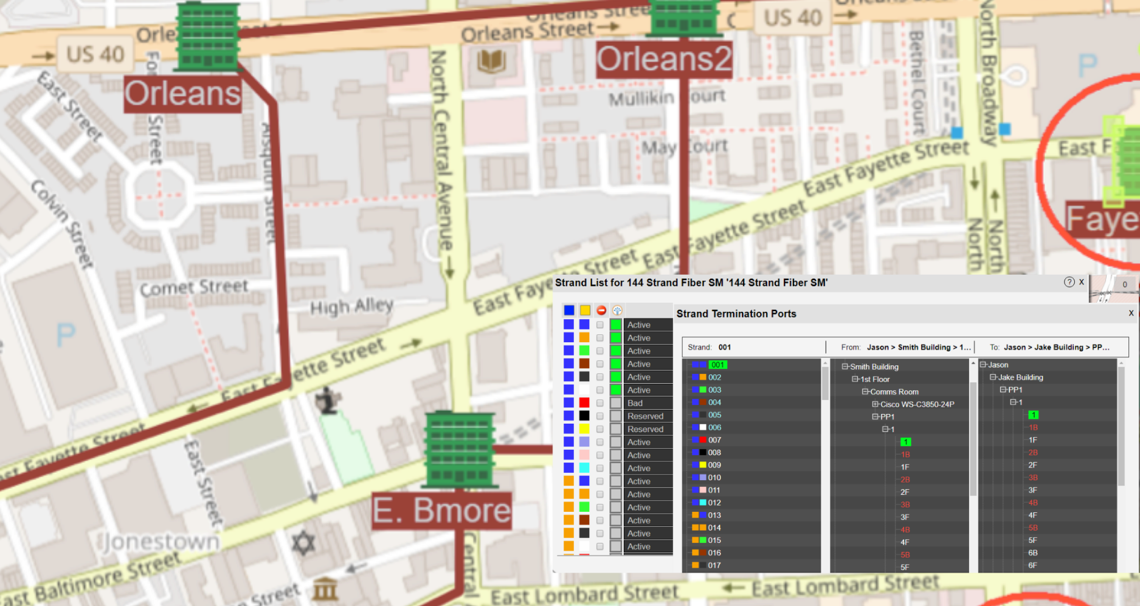This screenshot has width=1140, height=606.
Task: Click the yellow square legend icon above the strand list
Action: click(585, 310)
